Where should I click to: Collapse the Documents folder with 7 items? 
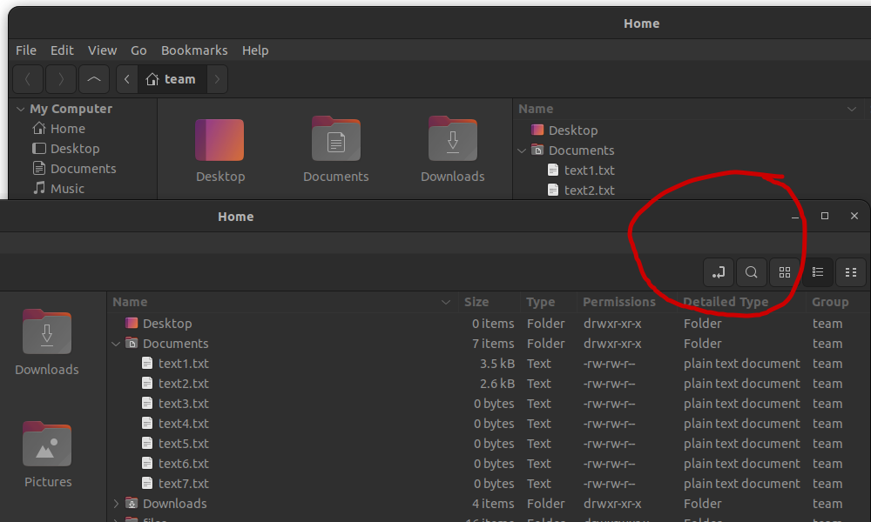click(117, 344)
